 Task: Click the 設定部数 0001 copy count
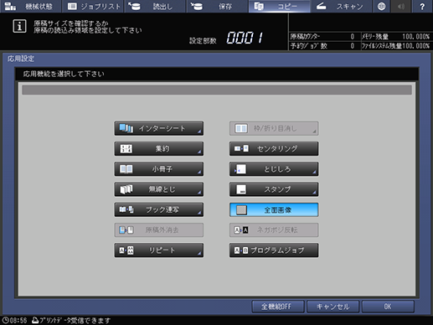click(x=245, y=38)
